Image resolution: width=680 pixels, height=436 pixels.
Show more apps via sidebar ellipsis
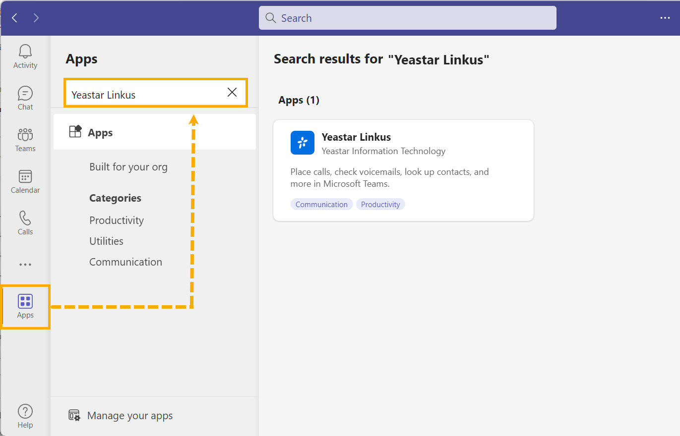(25, 265)
